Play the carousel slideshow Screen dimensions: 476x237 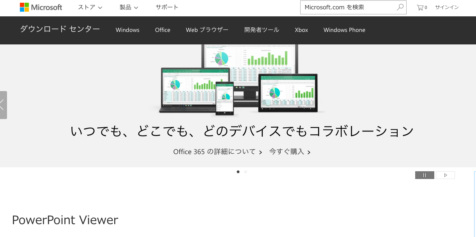point(445,175)
